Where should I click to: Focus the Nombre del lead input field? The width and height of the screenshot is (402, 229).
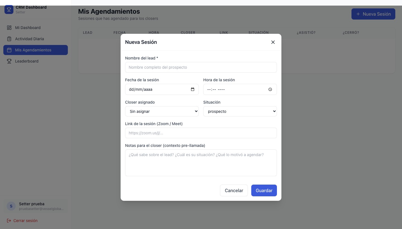click(x=201, y=67)
